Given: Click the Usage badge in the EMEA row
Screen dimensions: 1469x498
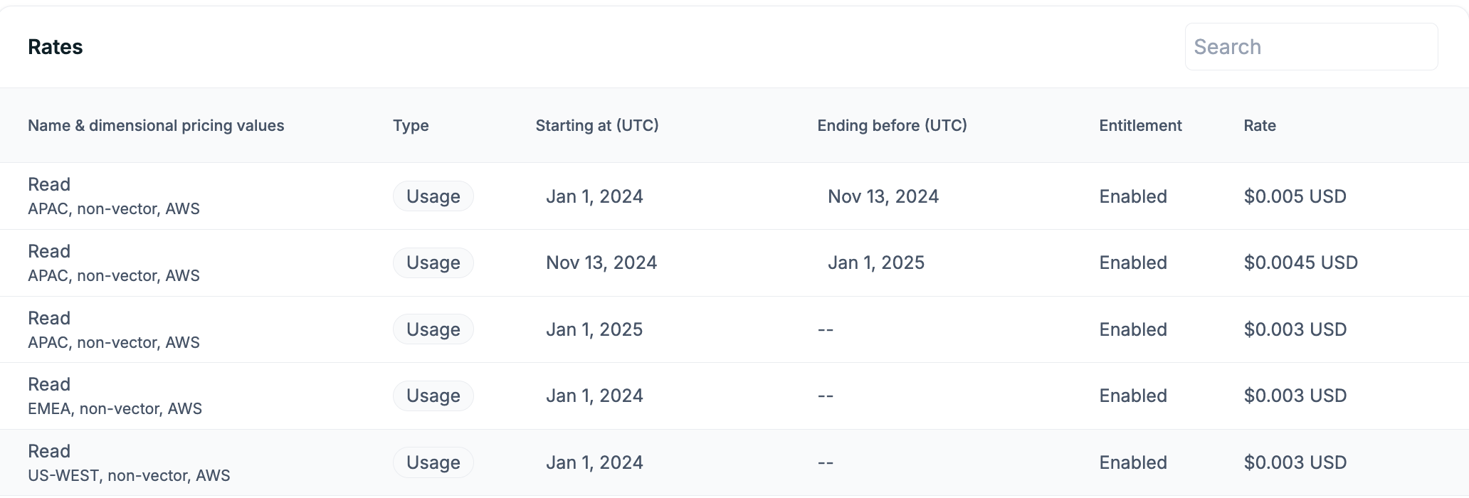Looking at the screenshot, I should coord(433,396).
